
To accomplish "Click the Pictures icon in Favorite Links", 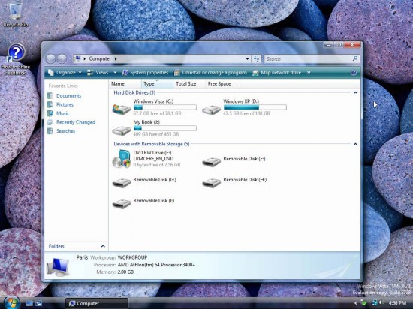I will coord(50,104).
